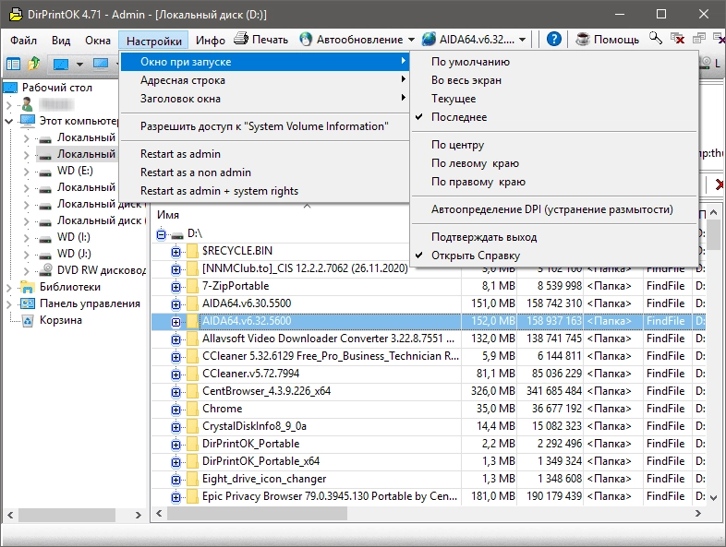Open the Заголовок окна submenu
This screenshot has height=547, width=726.
click(264, 99)
